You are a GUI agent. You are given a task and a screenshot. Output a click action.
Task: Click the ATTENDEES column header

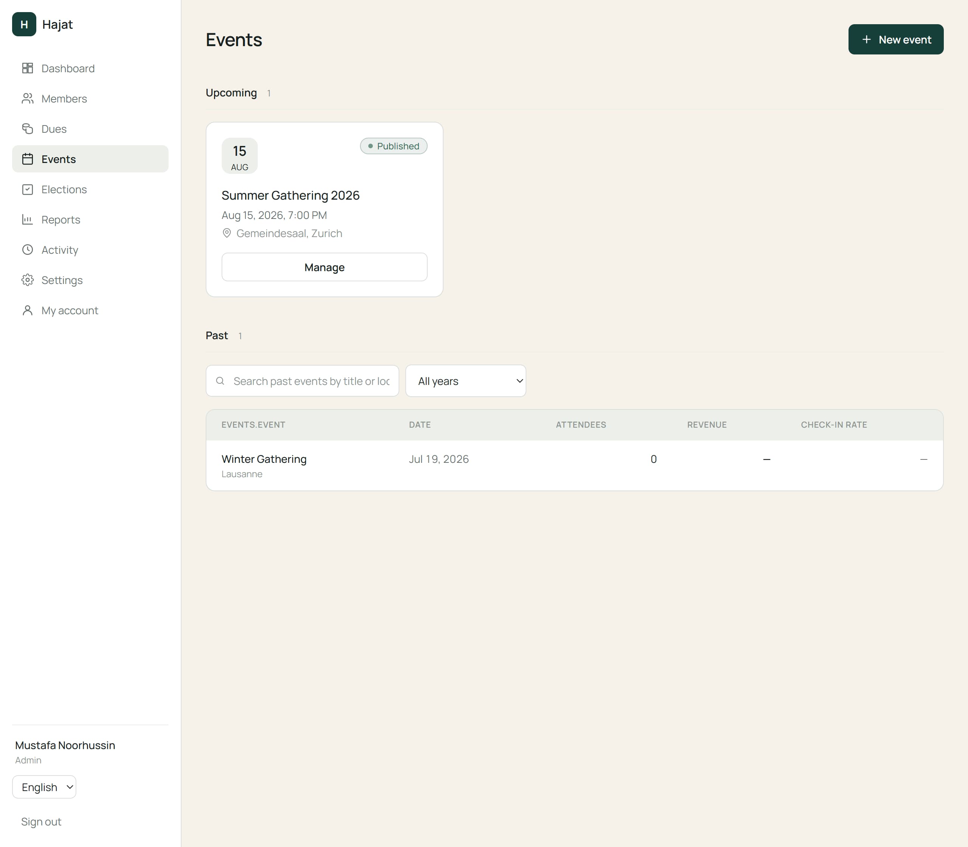pos(581,424)
